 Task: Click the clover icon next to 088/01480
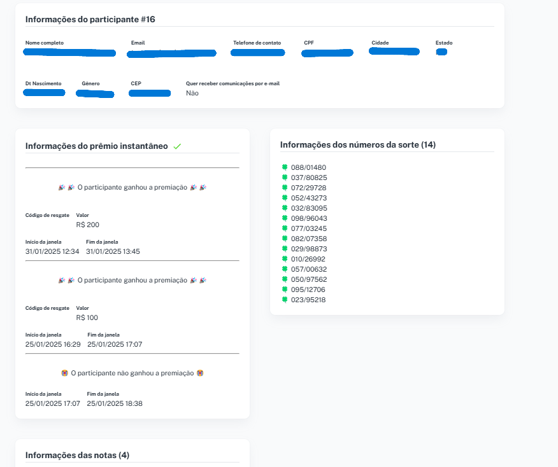coord(285,167)
